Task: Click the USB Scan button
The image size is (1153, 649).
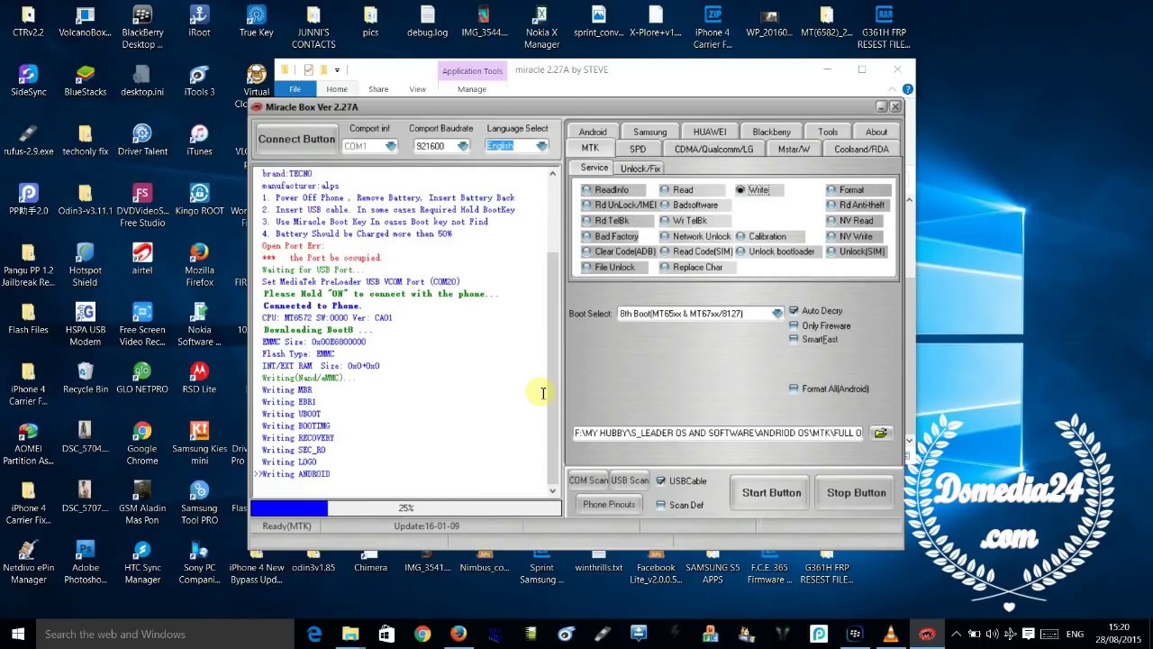Action: click(x=630, y=481)
